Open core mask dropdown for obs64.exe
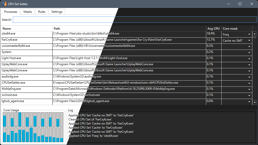 click(236, 35)
